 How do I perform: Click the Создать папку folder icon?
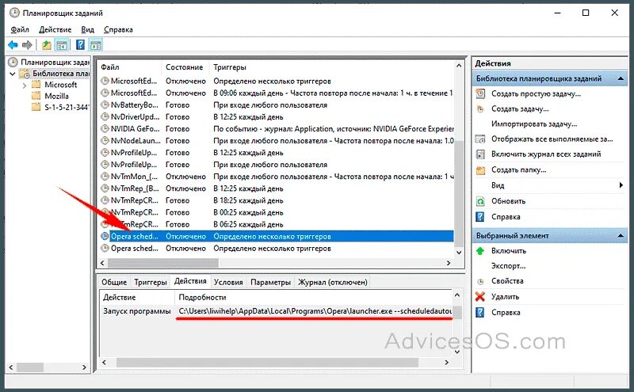click(x=480, y=170)
